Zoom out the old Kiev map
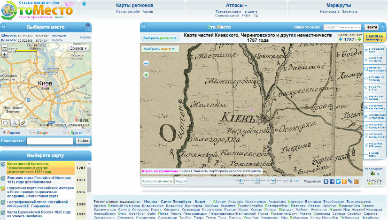The width and height of the screenshot is (388, 220). [146, 63]
